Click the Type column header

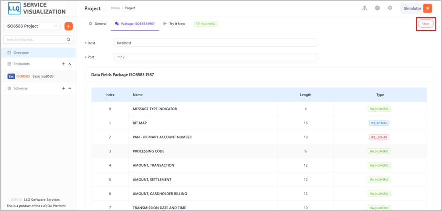point(380,95)
